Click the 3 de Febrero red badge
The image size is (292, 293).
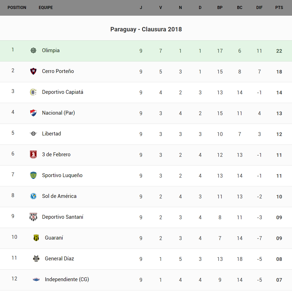[33, 154]
